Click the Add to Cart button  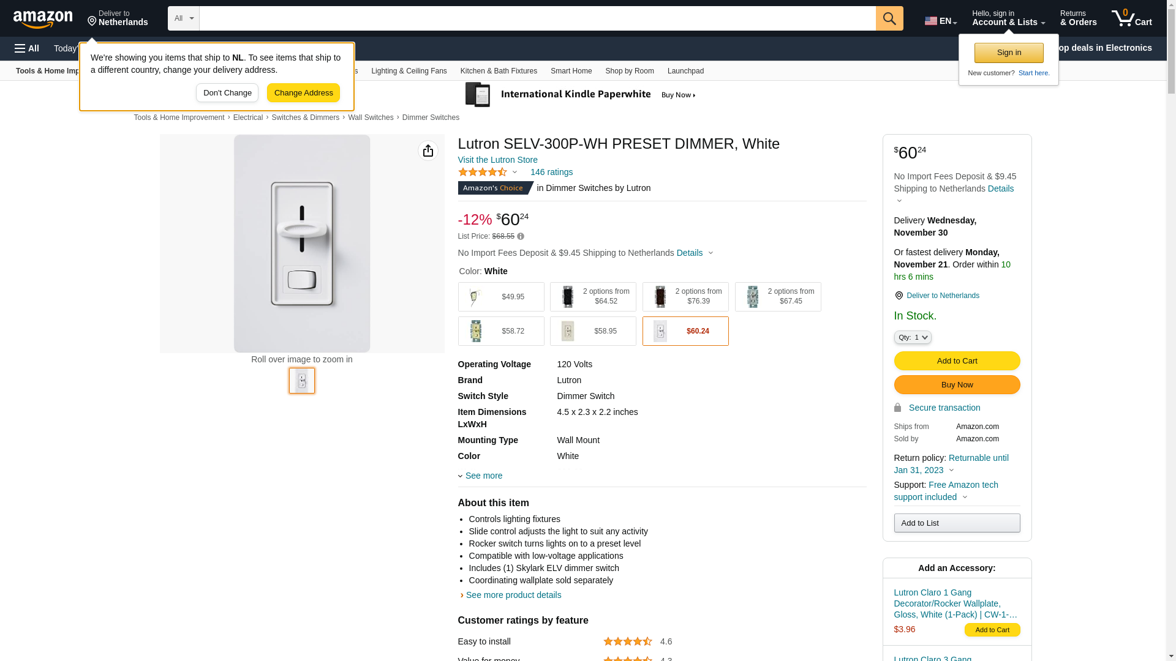pos(957,360)
